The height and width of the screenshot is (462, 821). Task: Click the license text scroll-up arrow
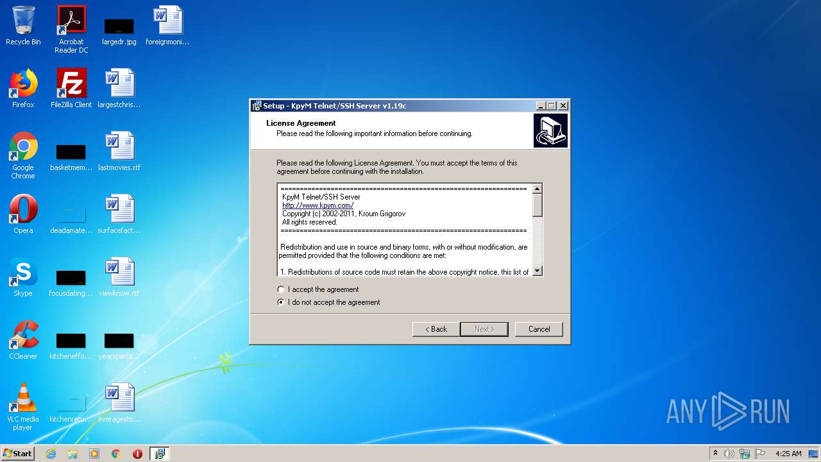tap(537, 189)
